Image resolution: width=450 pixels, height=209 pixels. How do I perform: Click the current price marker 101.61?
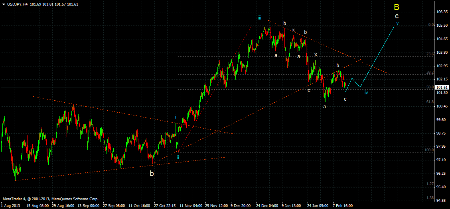[442, 88]
